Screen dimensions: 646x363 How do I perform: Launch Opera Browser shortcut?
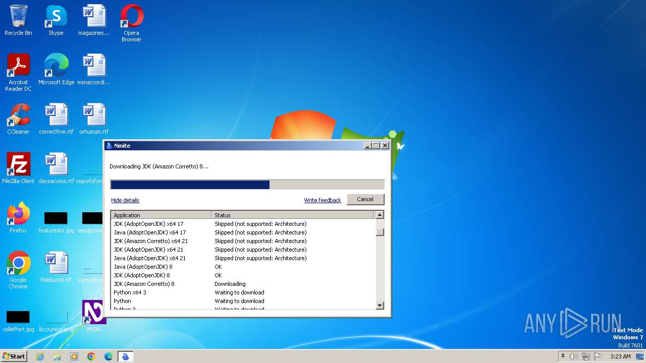(132, 23)
